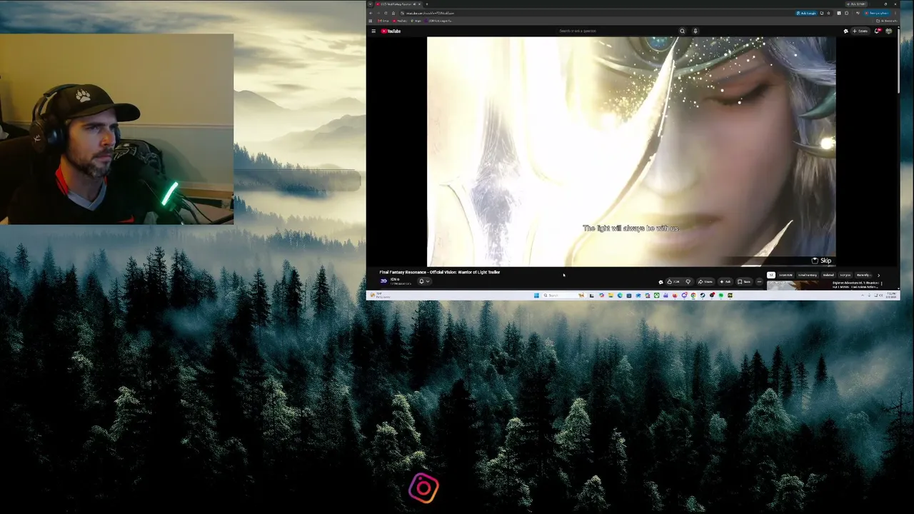This screenshot has width=914, height=514.
Task: Open the Digimon Adventure recommended video thumbnail
Action: [x=798, y=286]
